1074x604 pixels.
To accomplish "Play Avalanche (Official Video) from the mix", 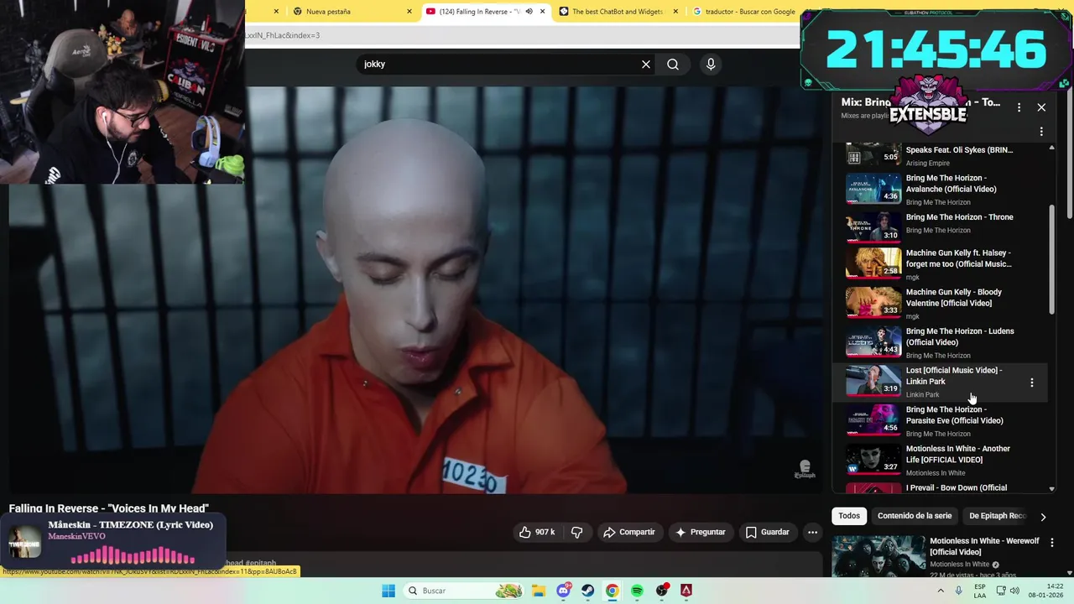I will point(940,190).
